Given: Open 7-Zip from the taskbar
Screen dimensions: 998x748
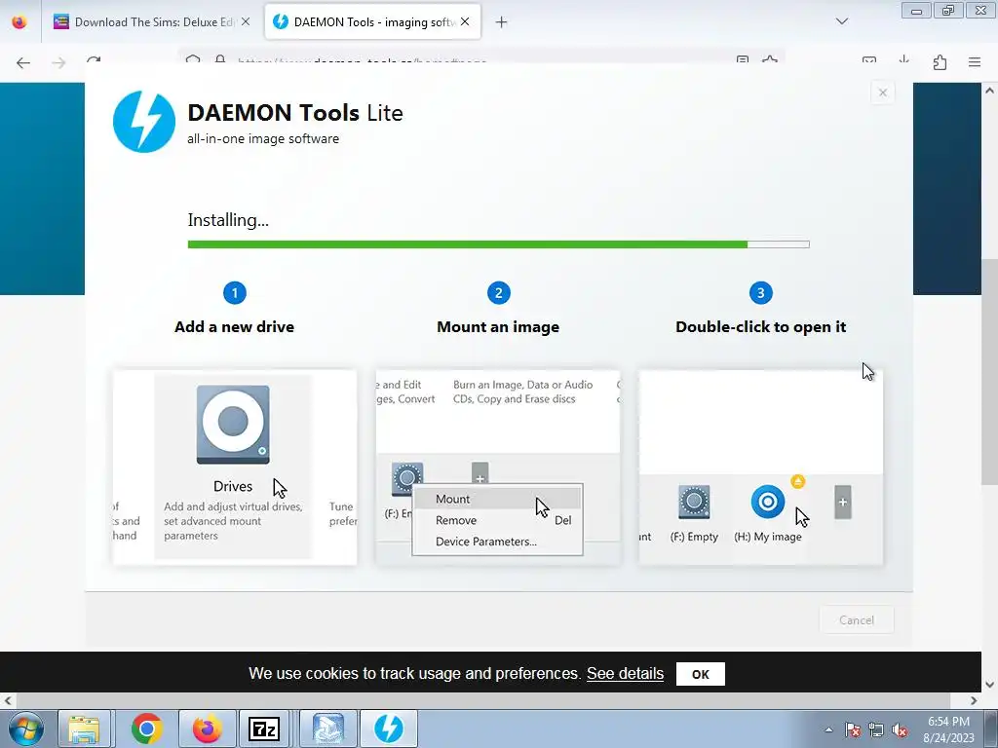Looking at the screenshot, I should tap(263, 729).
